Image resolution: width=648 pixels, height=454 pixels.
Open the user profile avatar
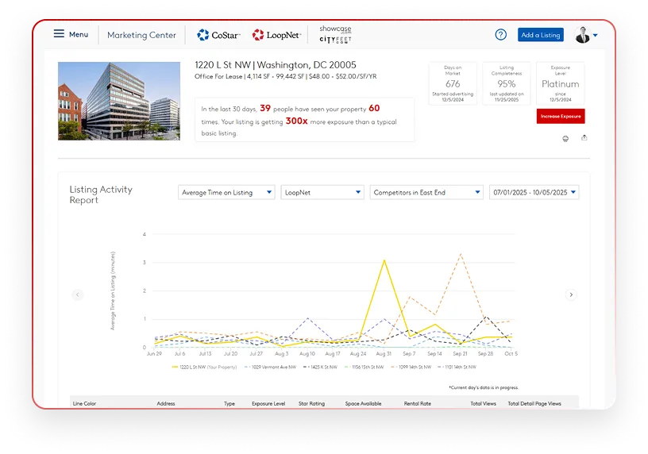coord(583,35)
